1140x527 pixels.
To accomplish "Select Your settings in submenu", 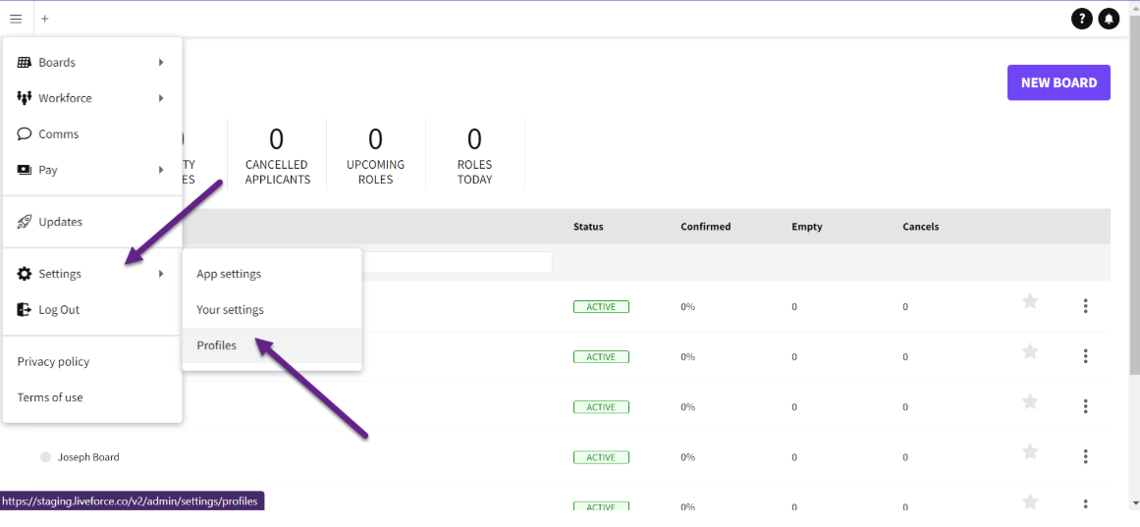I will click(x=272, y=310).
